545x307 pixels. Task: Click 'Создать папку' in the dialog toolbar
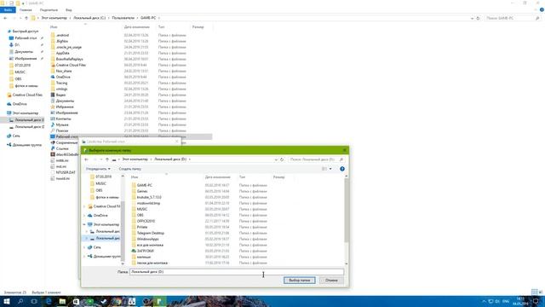pos(130,169)
